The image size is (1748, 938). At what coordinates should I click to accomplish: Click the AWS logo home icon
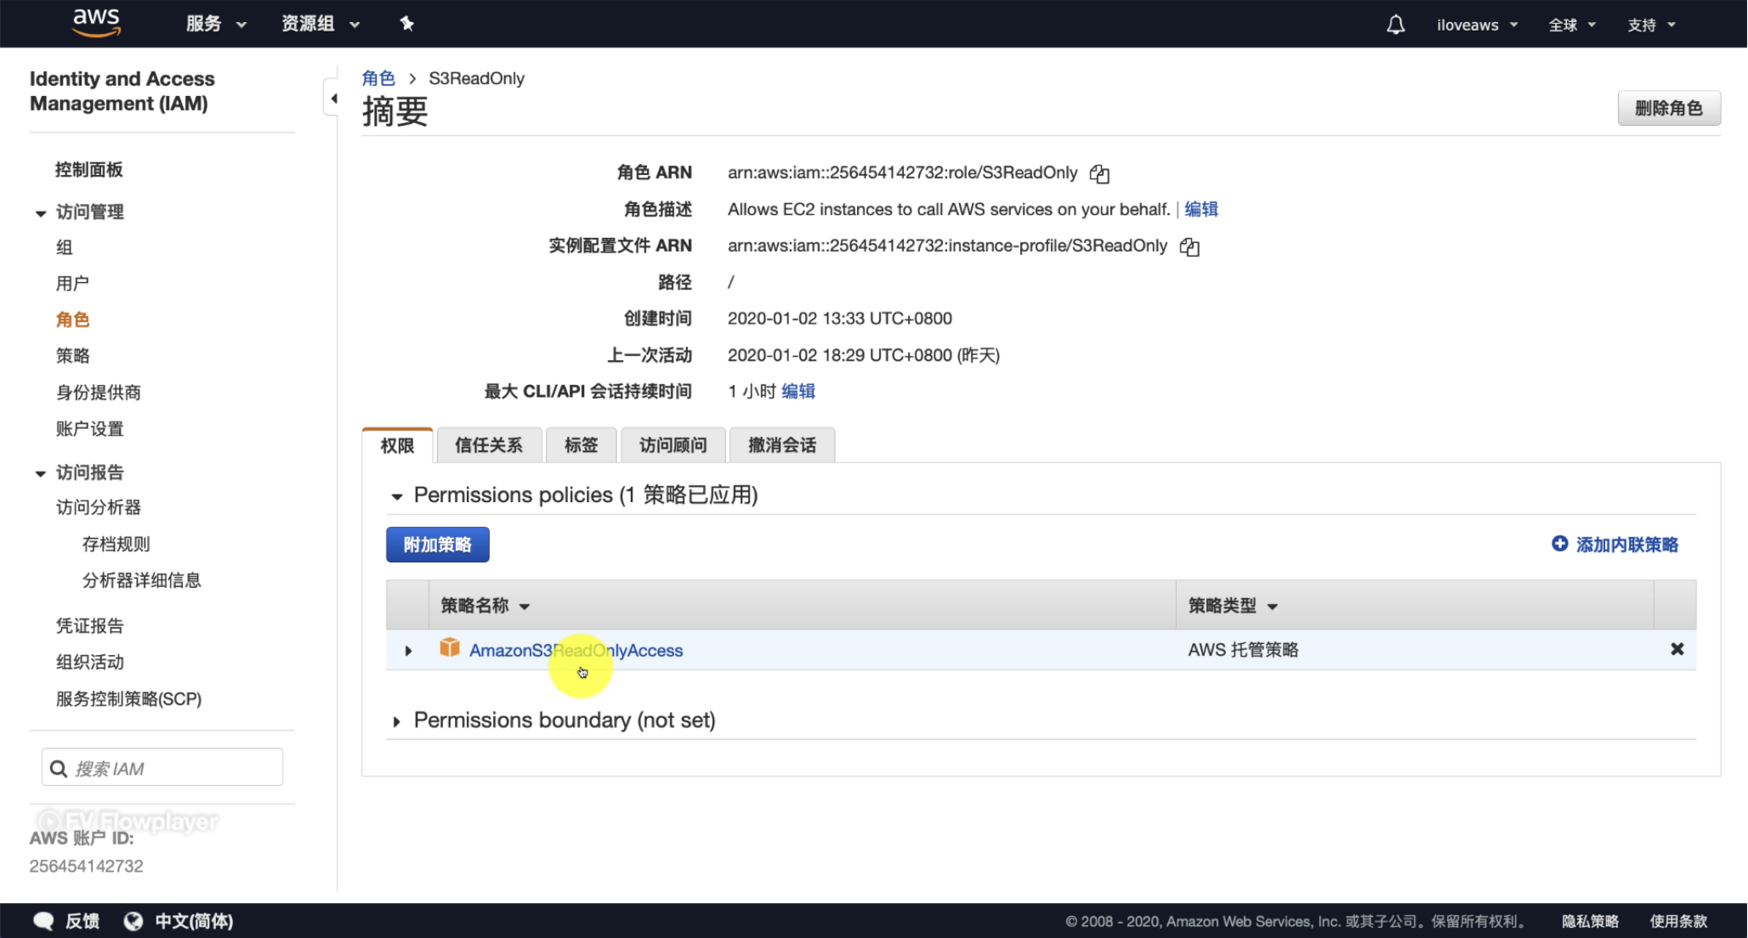click(96, 23)
